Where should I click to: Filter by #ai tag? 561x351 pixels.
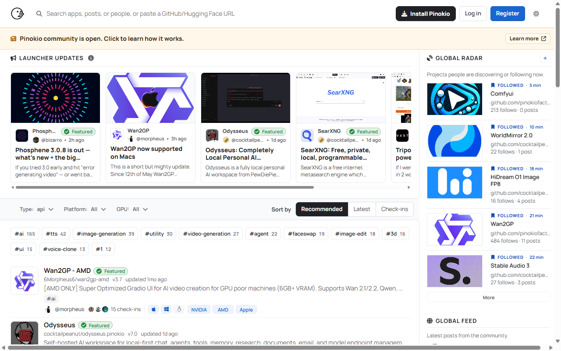click(25, 234)
